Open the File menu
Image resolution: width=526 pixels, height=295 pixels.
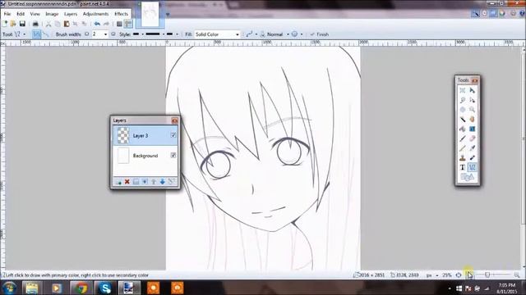[x=7, y=14]
